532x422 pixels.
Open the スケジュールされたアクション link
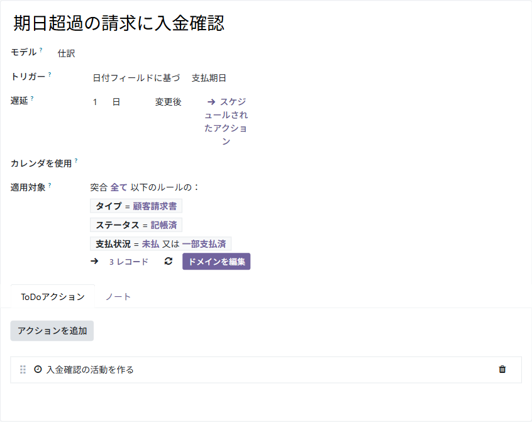pos(226,121)
